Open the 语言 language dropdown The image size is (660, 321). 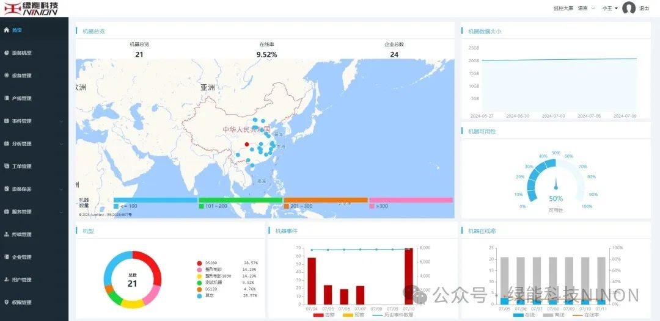click(585, 9)
